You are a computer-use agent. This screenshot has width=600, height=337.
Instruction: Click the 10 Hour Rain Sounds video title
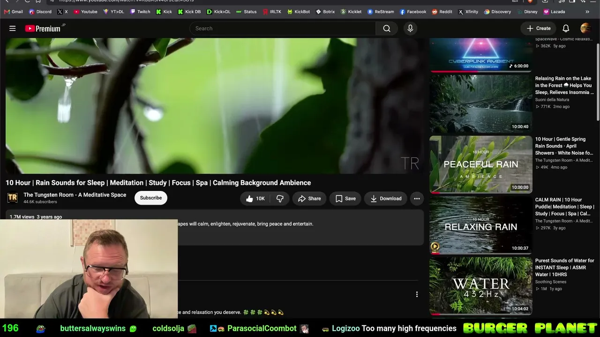(158, 183)
